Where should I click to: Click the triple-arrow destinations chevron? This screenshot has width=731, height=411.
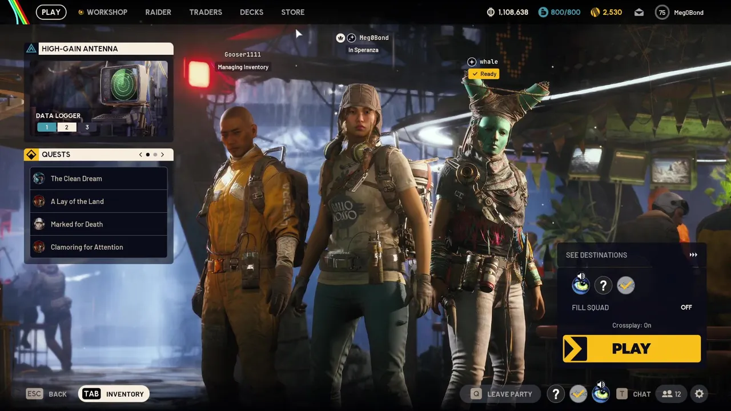[693, 255]
